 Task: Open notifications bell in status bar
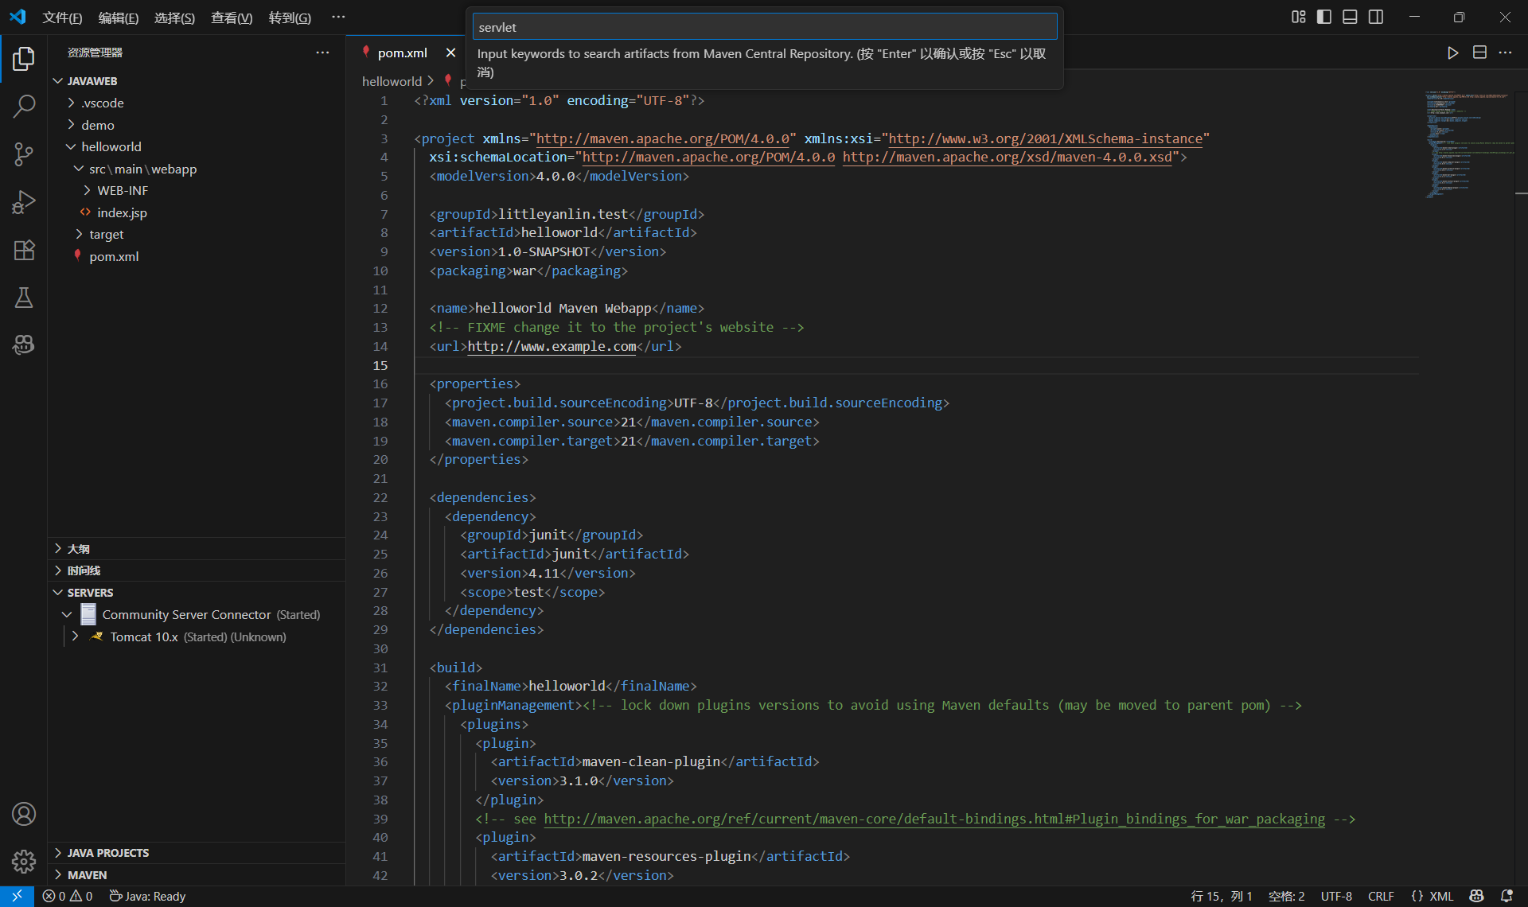tap(1507, 896)
